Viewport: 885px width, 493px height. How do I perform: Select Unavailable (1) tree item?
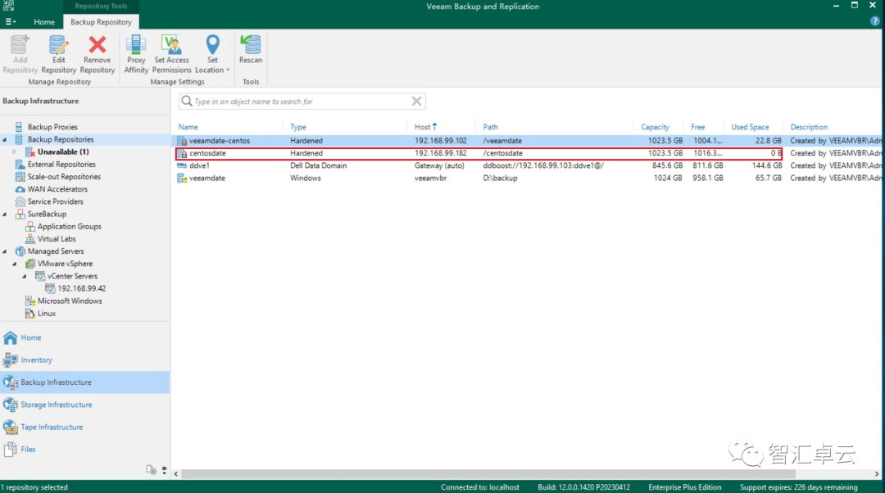coord(62,152)
